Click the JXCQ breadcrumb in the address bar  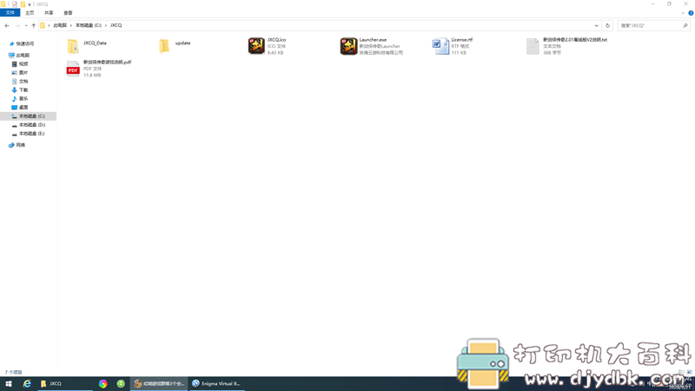click(116, 25)
